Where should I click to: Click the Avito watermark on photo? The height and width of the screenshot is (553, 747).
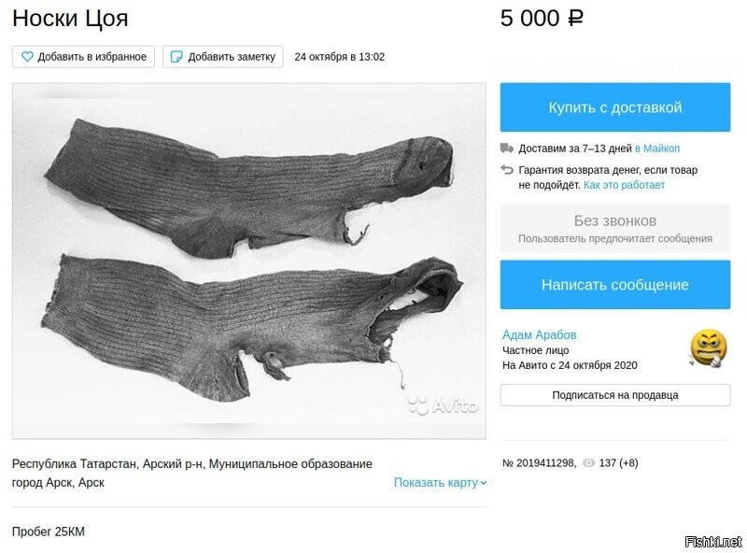[x=443, y=405]
